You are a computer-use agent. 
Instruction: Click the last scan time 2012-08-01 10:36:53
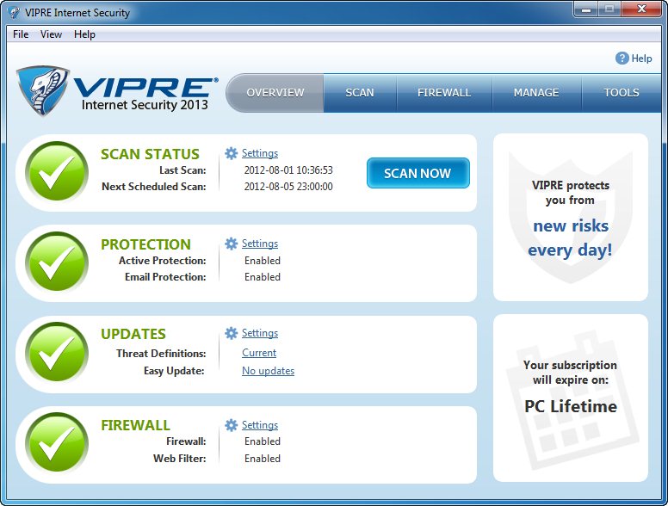[288, 170]
